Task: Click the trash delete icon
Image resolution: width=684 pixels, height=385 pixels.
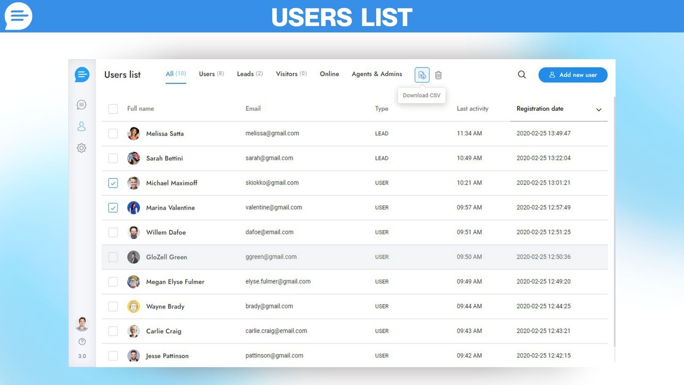Action: pos(438,75)
